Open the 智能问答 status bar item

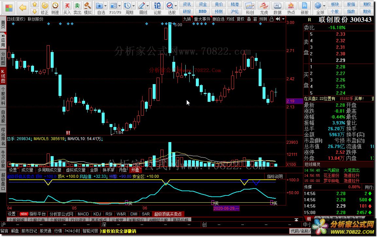pos(90,231)
